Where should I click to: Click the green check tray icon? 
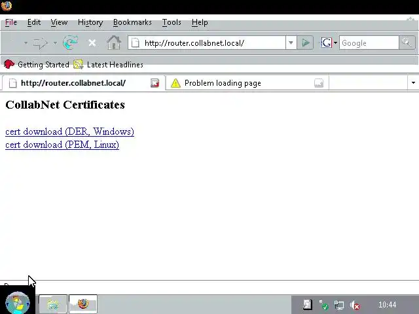(x=323, y=305)
